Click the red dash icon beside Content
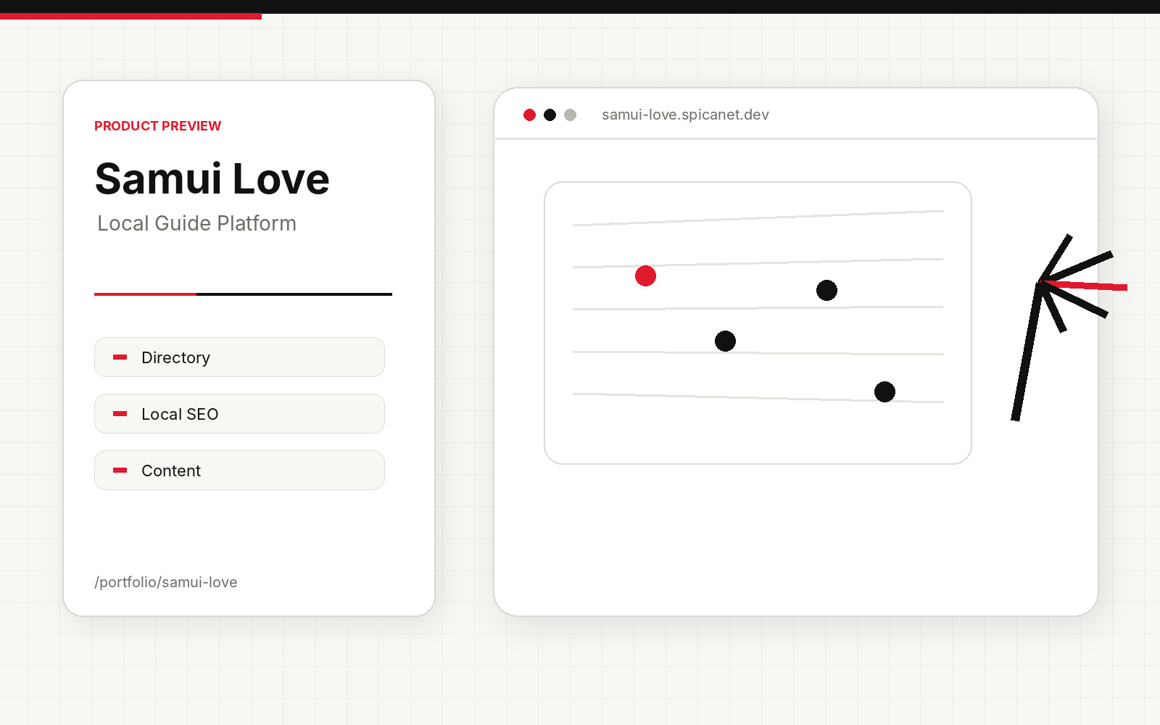 (x=120, y=470)
